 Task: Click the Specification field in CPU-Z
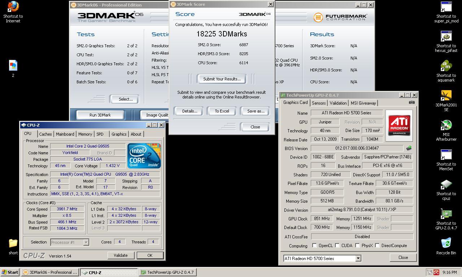[x=105, y=174]
